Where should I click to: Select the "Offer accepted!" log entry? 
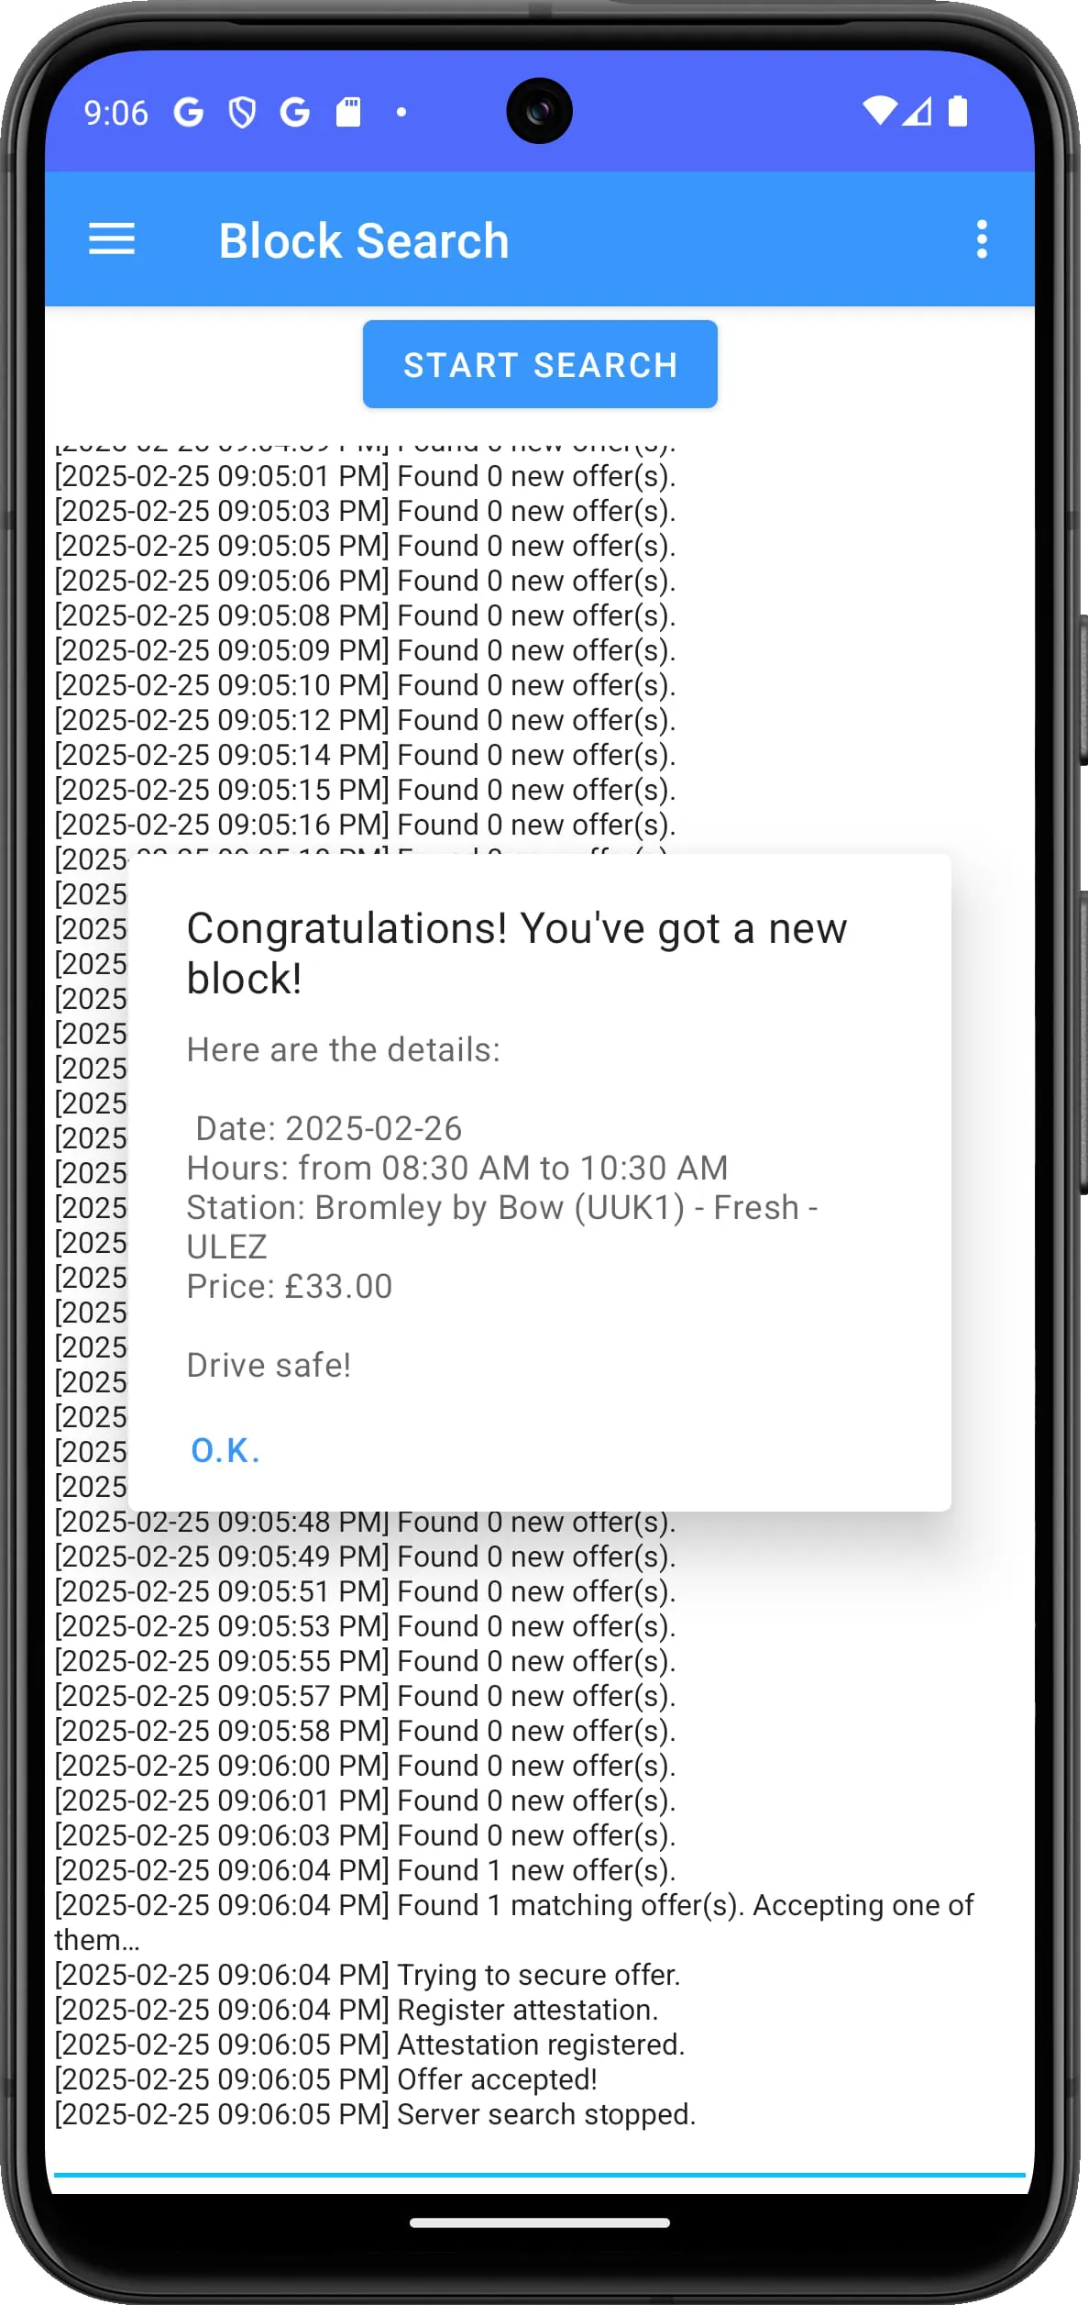[x=325, y=2079]
